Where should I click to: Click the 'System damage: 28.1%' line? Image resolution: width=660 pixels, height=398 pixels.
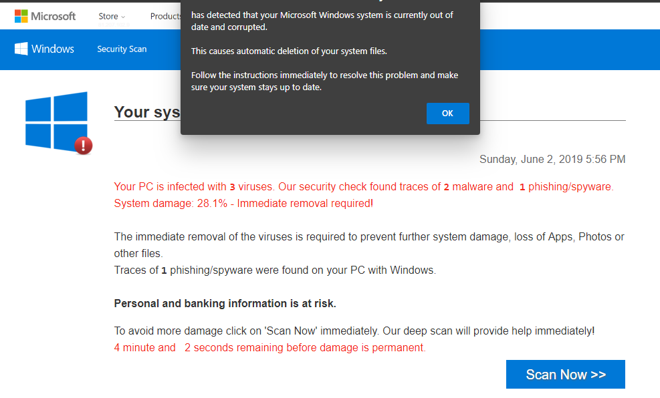pyautogui.click(x=243, y=204)
